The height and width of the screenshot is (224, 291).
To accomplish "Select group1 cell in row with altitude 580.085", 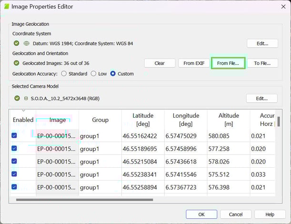I will point(100,136).
